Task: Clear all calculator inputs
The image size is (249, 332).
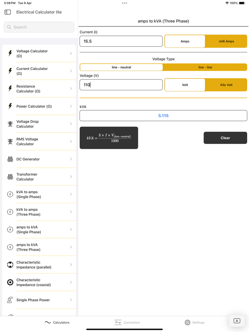Action: [225, 138]
